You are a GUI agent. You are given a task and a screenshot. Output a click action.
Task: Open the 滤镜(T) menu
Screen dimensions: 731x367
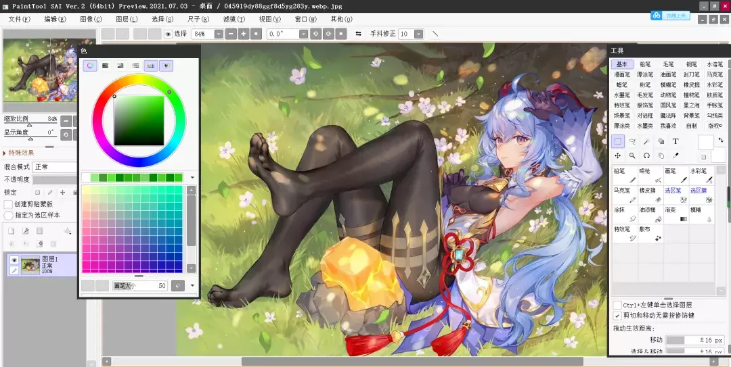coord(234,19)
